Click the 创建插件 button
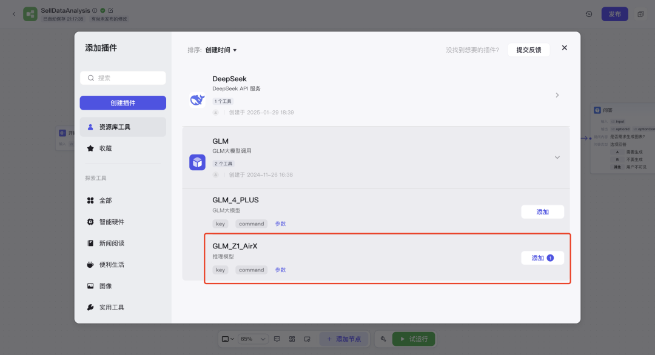The width and height of the screenshot is (655, 355). coord(123,103)
